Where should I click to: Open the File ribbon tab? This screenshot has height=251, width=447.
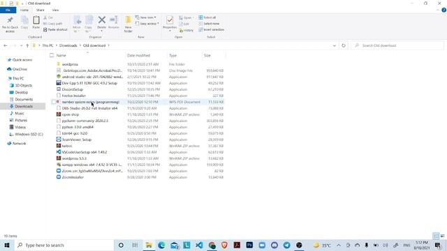(x=8, y=10)
